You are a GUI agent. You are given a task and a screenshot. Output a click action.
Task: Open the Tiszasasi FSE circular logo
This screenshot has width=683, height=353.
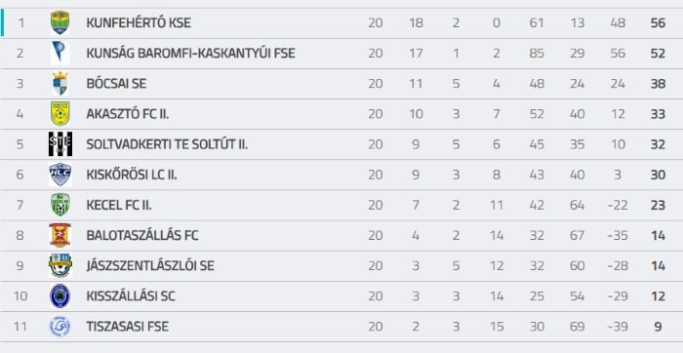[60, 327]
